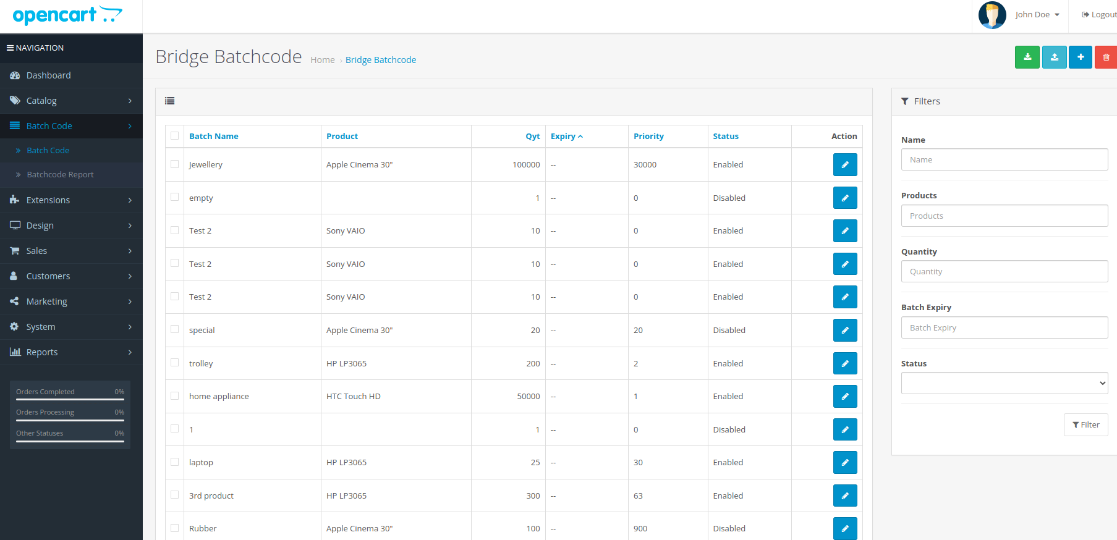Open Batchcode Report submenu item
This screenshot has height=540, width=1117.
60,175
